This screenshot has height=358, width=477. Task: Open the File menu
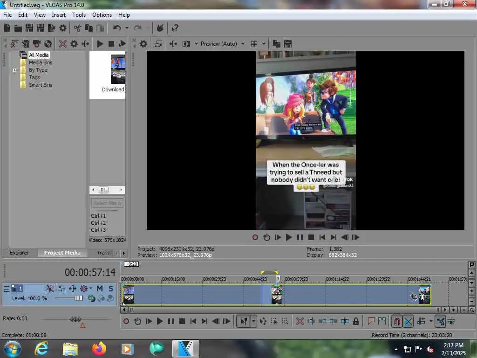[7, 15]
